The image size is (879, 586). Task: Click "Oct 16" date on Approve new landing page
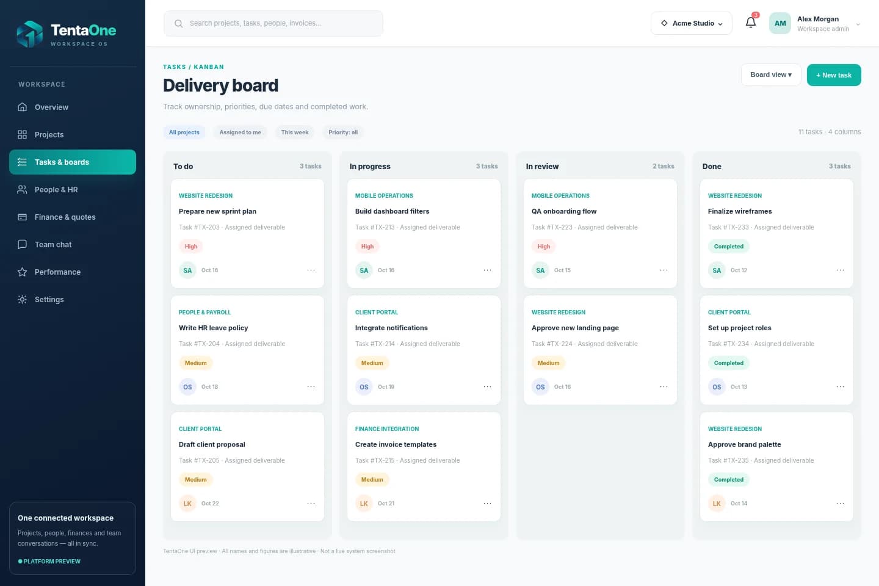pos(562,387)
